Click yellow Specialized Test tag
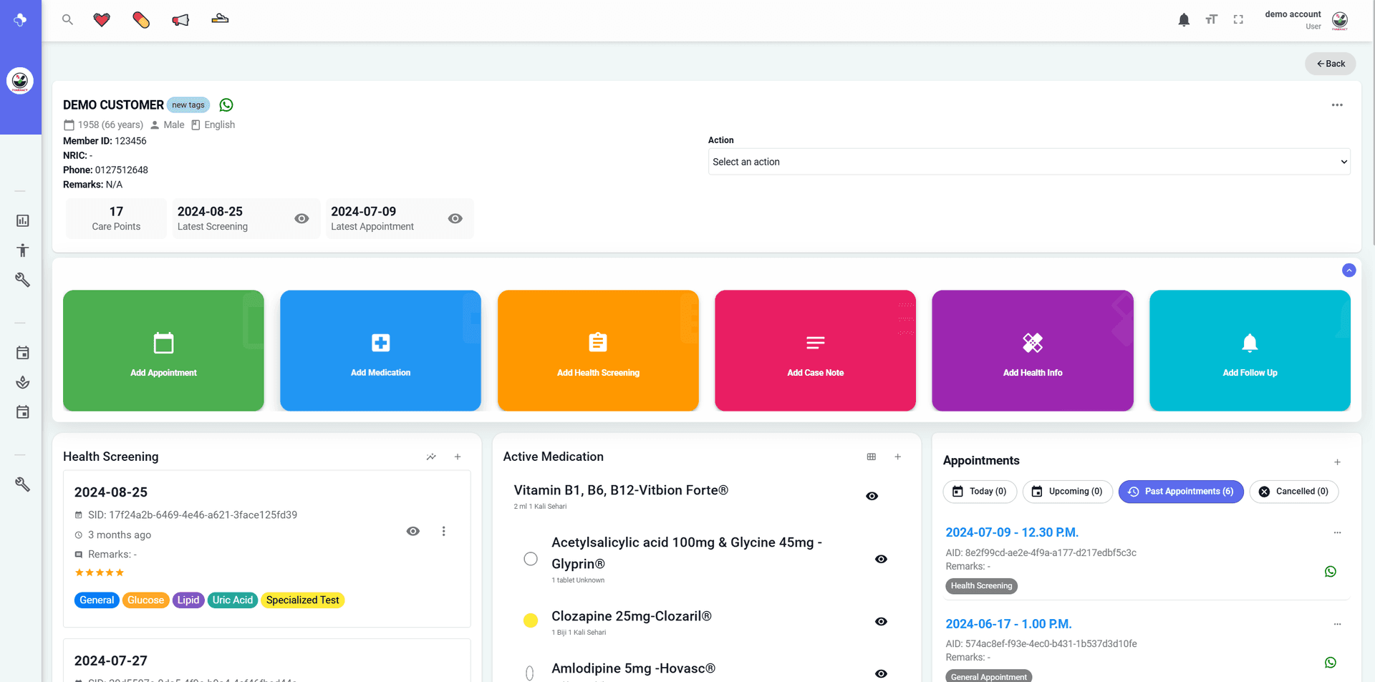1375x682 pixels. 302,600
